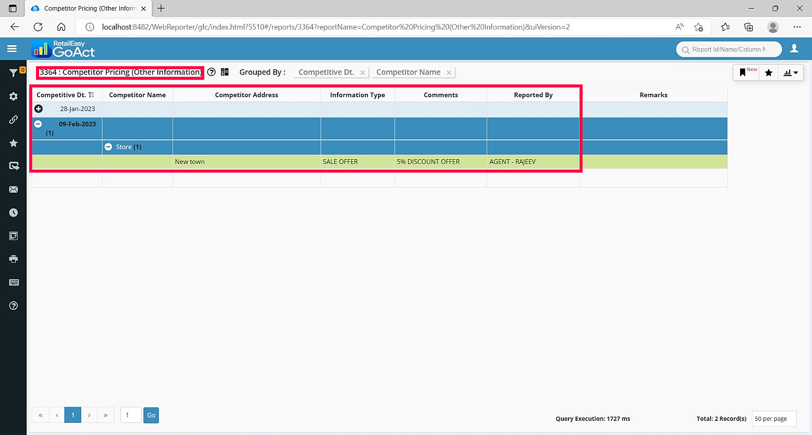Open browser tab actions menu
The image size is (812, 435).
click(13, 8)
